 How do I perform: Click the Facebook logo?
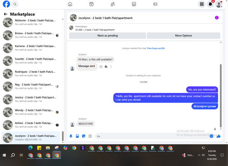point(6,4)
